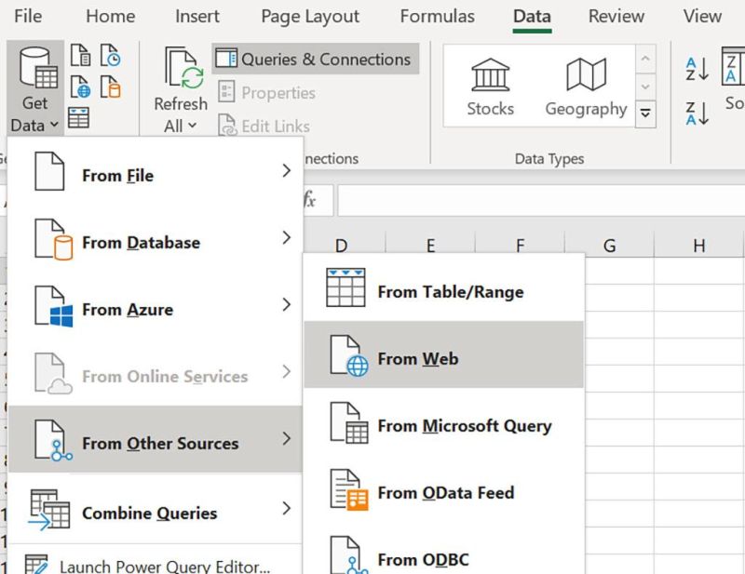The image size is (745, 574).
Task: Switch to the Review tab
Action: click(616, 16)
